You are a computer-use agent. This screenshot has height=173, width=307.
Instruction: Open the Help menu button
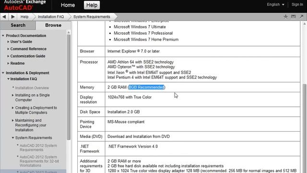click(x=92, y=5)
